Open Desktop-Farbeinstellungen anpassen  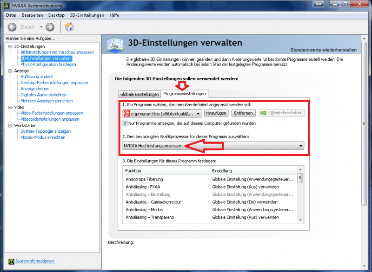[x=54, y=83]
